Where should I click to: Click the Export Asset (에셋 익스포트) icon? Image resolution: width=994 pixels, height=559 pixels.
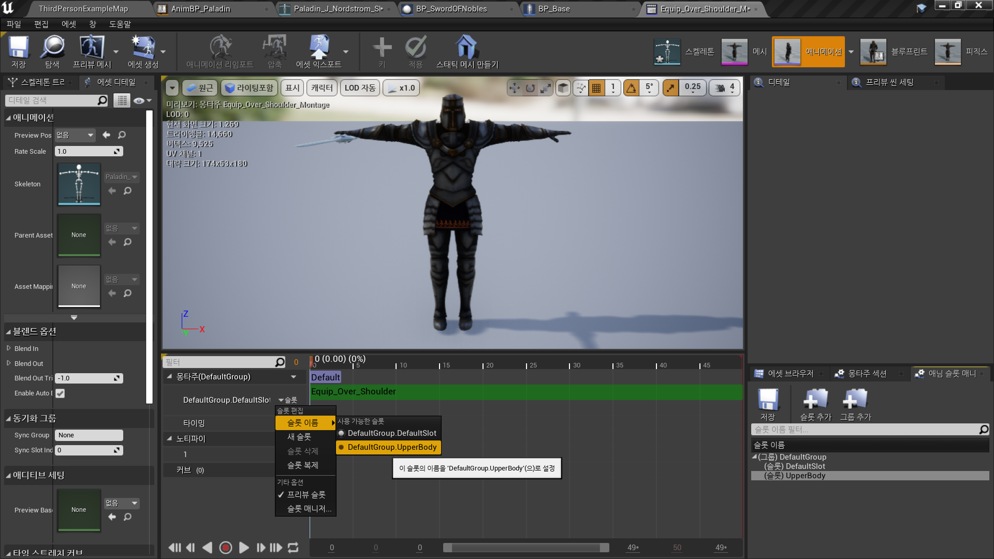point(318,48)
